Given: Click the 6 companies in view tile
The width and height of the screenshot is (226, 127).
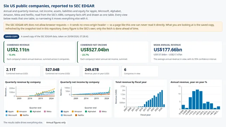Looking at the screenshot, I should click(140, 71).
